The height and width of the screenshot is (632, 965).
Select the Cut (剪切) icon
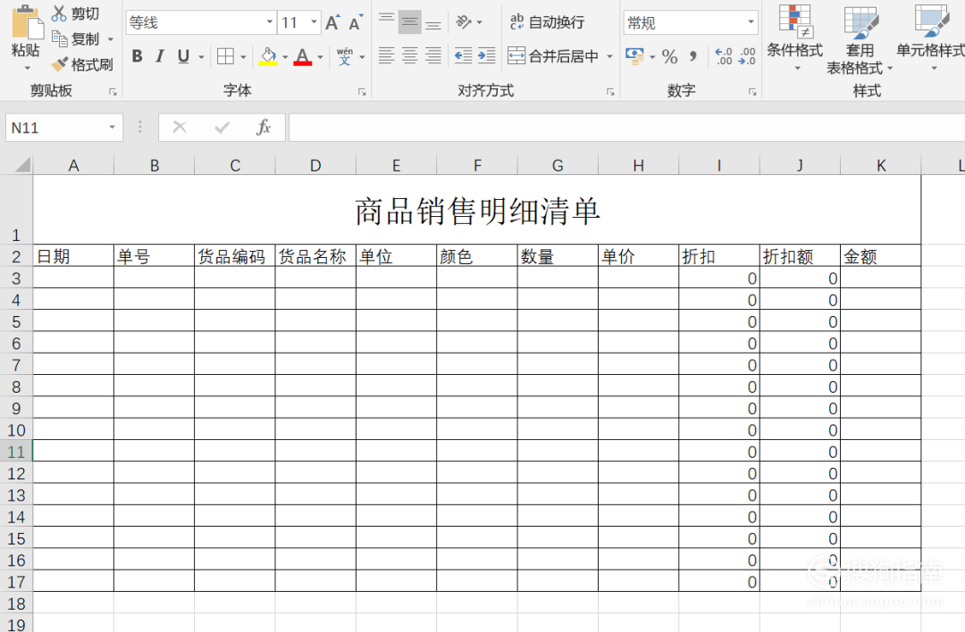[60, 12]
